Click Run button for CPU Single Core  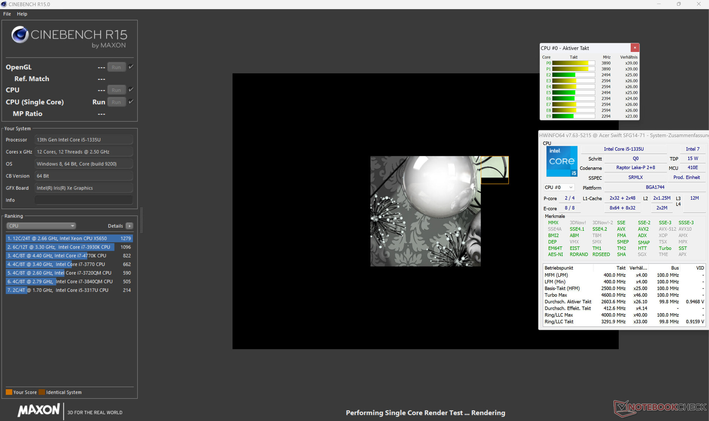116,102
